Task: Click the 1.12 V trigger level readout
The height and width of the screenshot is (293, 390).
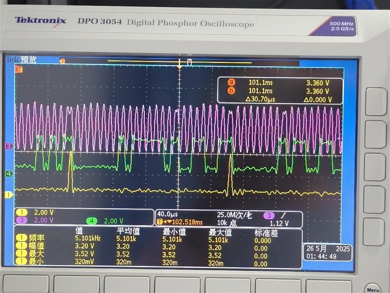Action: (279, 223)
